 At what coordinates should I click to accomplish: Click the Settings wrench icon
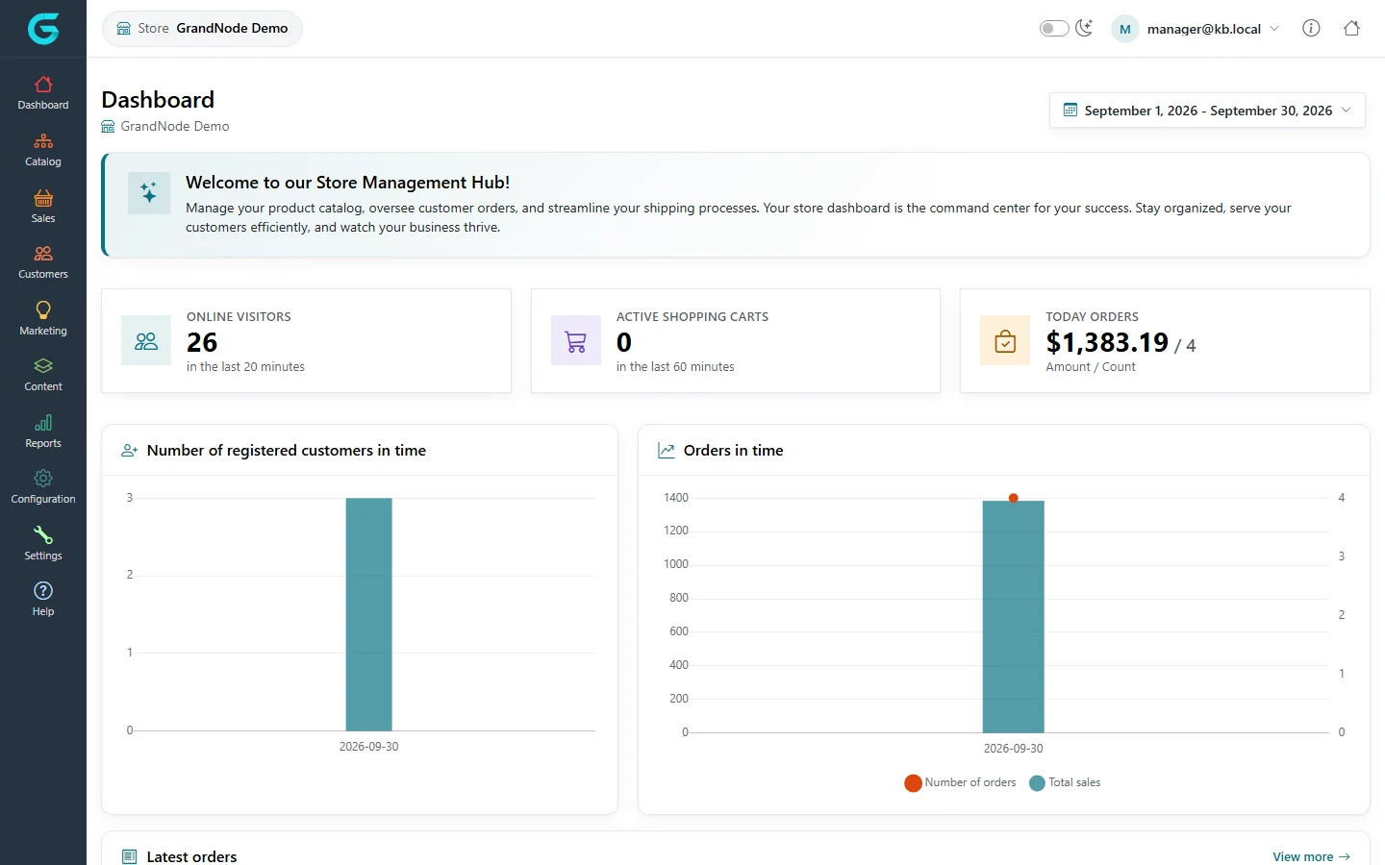click(x=43, y=534)
